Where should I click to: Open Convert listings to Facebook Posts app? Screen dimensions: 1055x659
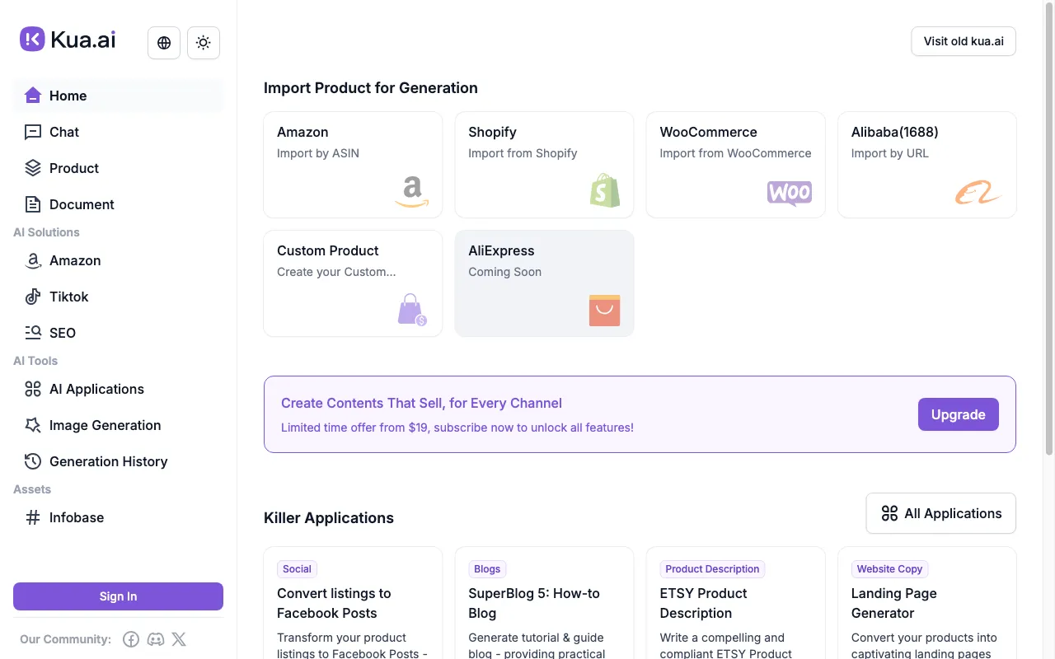(x=334, y=603)
